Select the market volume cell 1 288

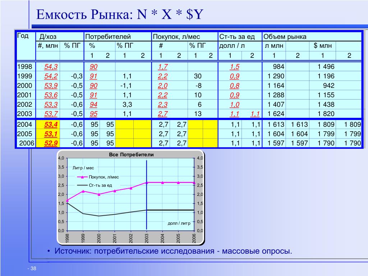pos(276,95)
